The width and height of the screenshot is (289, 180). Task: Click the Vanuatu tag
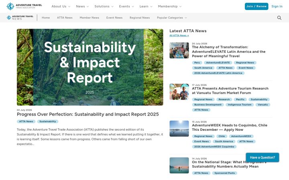pyautogui.click(x=263, y=104)
